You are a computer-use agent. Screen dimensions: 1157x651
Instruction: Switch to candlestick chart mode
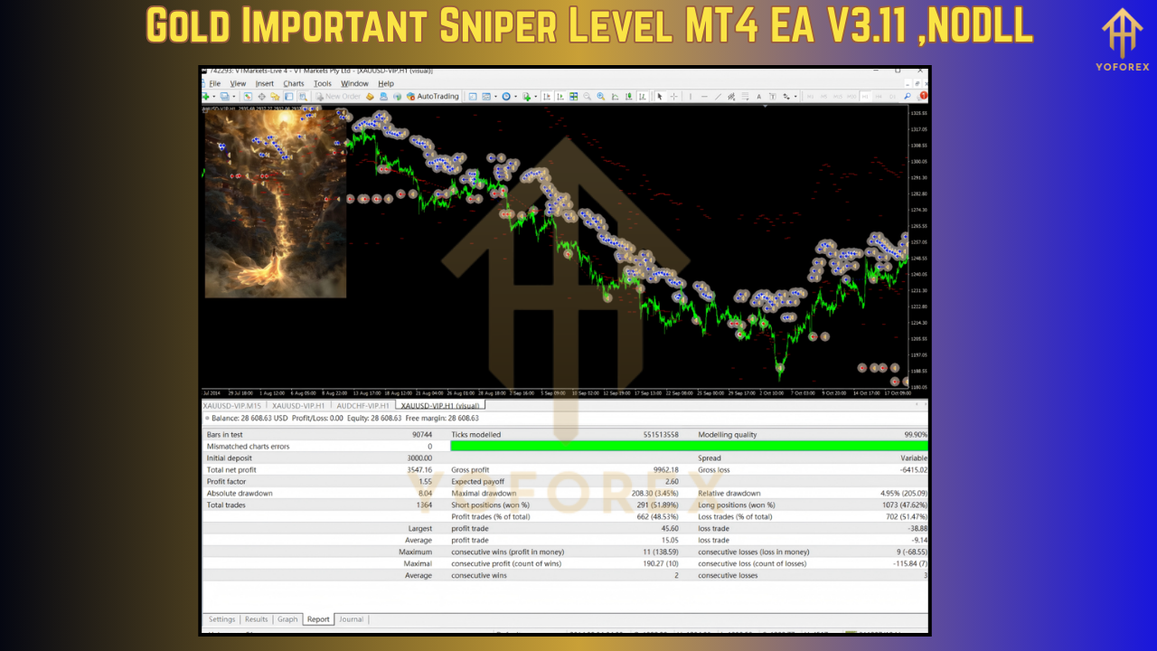click(628, 96)
